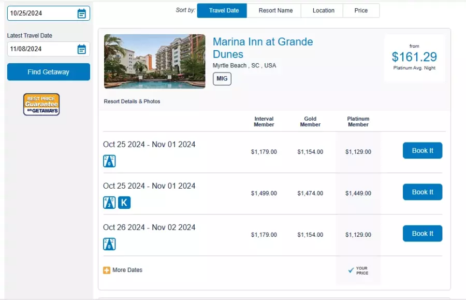Book the first Oct 25 - Nov 01 stay
The image size is (466, 300).
point(423,150)
